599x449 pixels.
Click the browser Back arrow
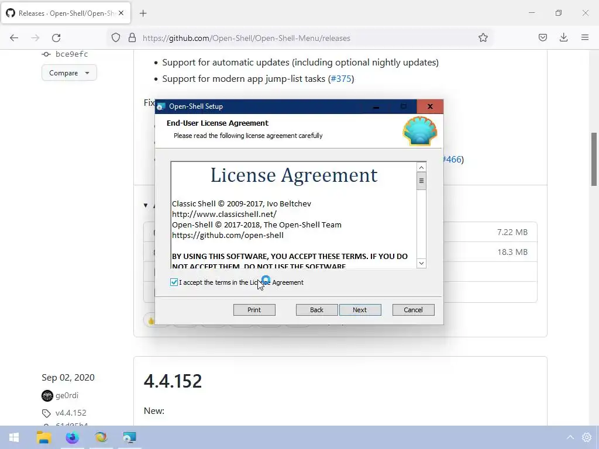point(14,38)
